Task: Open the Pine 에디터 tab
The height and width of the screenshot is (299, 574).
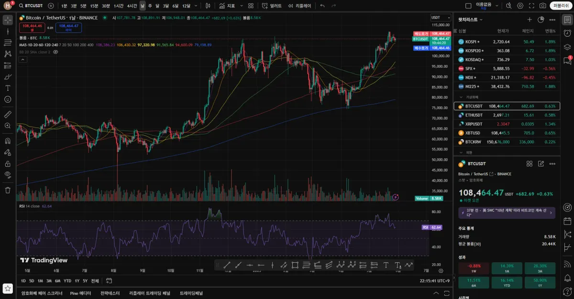Action: point(80,293)
